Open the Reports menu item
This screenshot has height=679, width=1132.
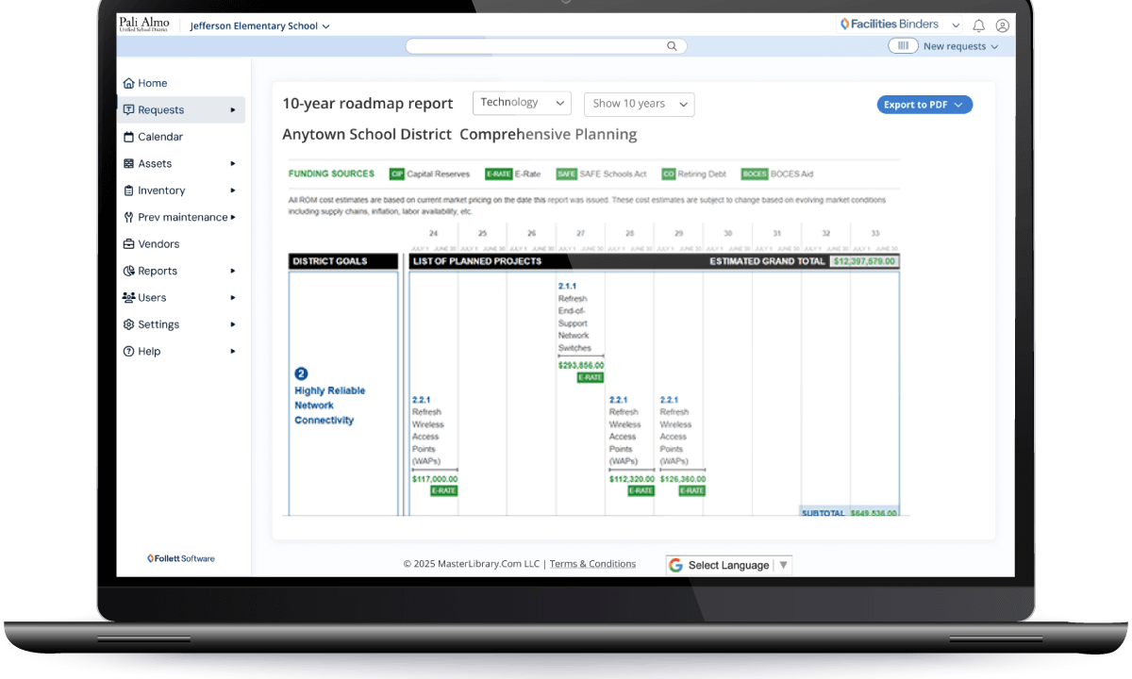pos(158,271)
